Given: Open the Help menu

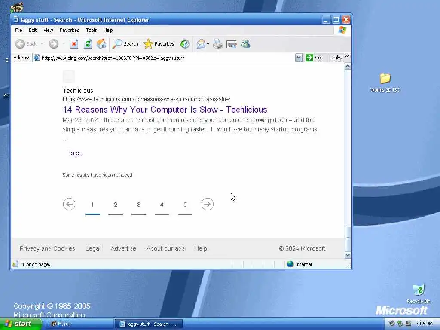Looking at the screenshot, I should (x=108, y=30).
